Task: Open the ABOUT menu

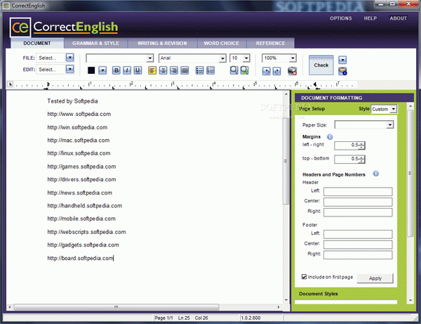Action: [398, 18]
